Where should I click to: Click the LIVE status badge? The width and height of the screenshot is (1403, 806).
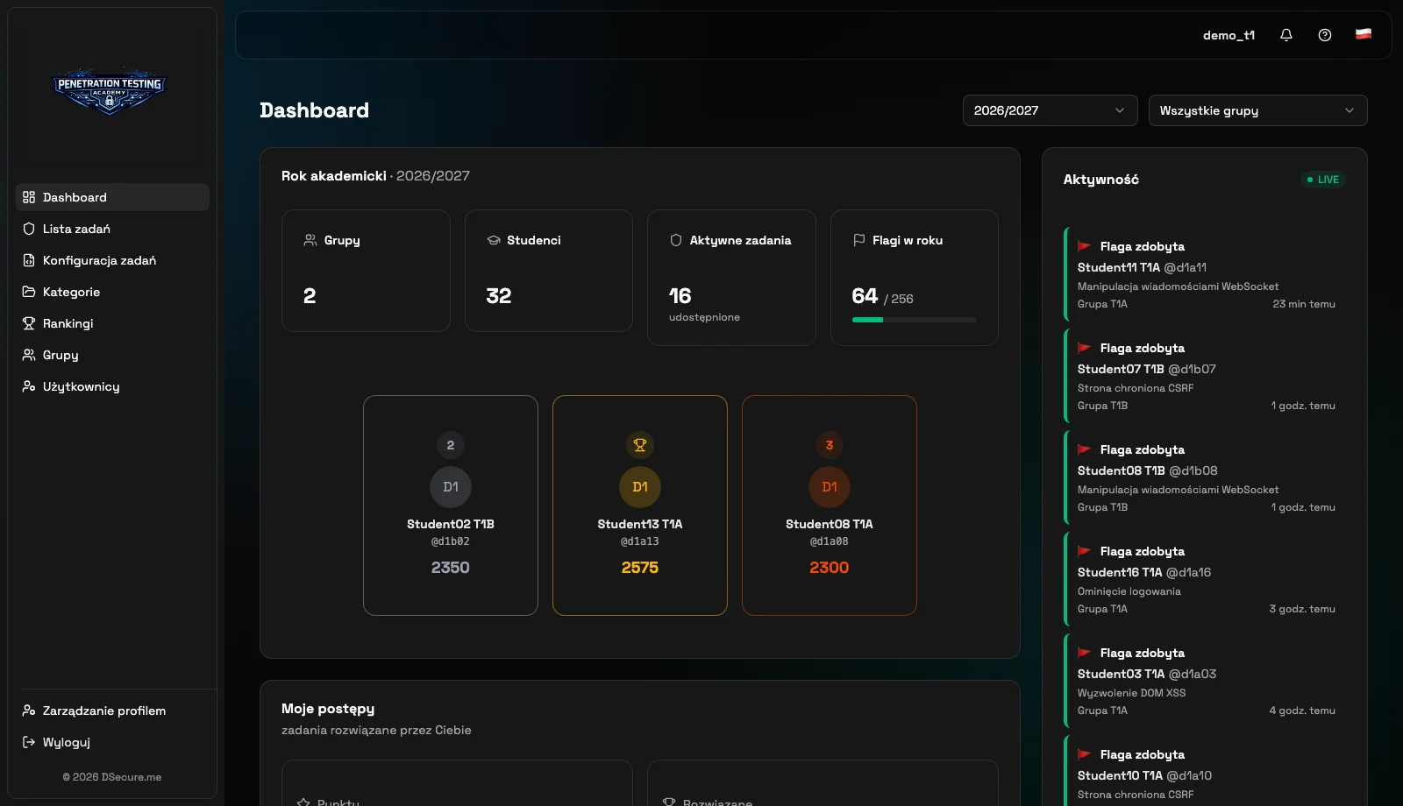(x=1323, y=180)
